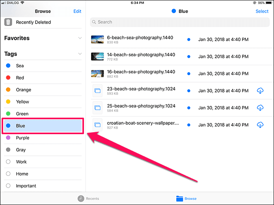This screenshot has width=274, height=205.
Task: Click the 6:34 PM clock
Action: (137, 3)
